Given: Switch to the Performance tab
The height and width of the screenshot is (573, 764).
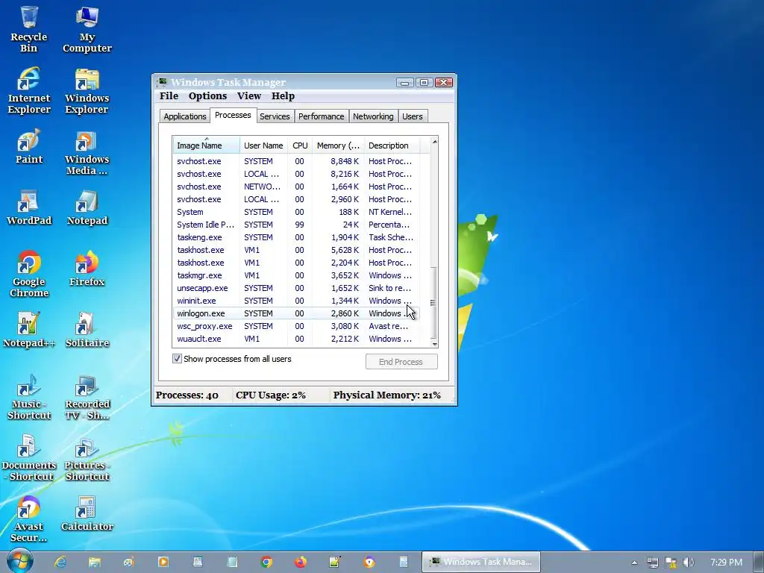Looking at the screenshot, I should pos(321,116).
